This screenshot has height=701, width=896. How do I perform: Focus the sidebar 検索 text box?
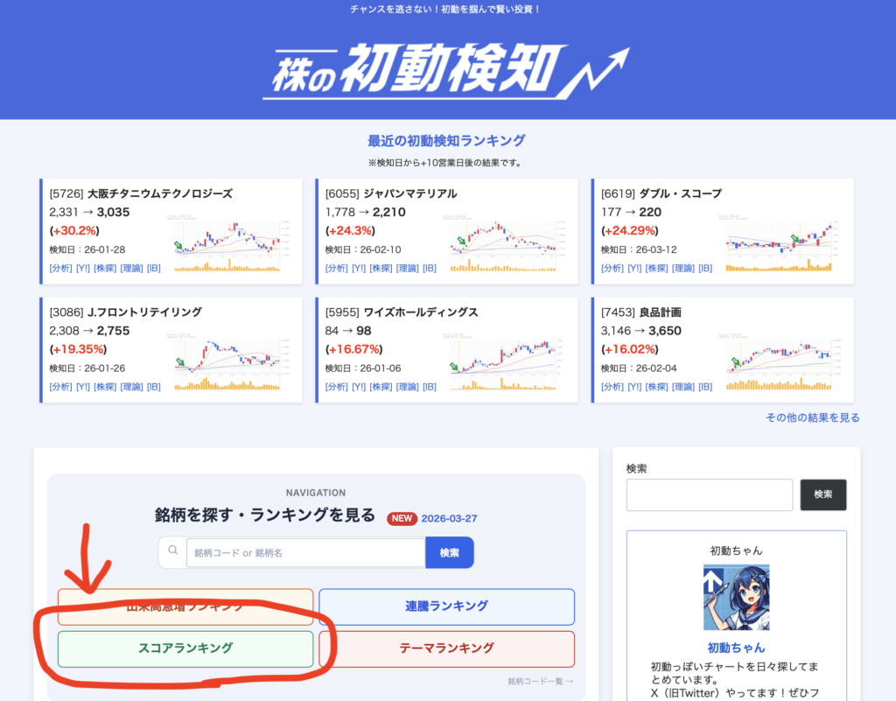pyautogui.click(x=709, y=494)
